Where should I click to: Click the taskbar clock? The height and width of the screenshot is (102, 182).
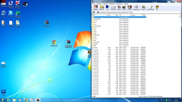point(176,100)
